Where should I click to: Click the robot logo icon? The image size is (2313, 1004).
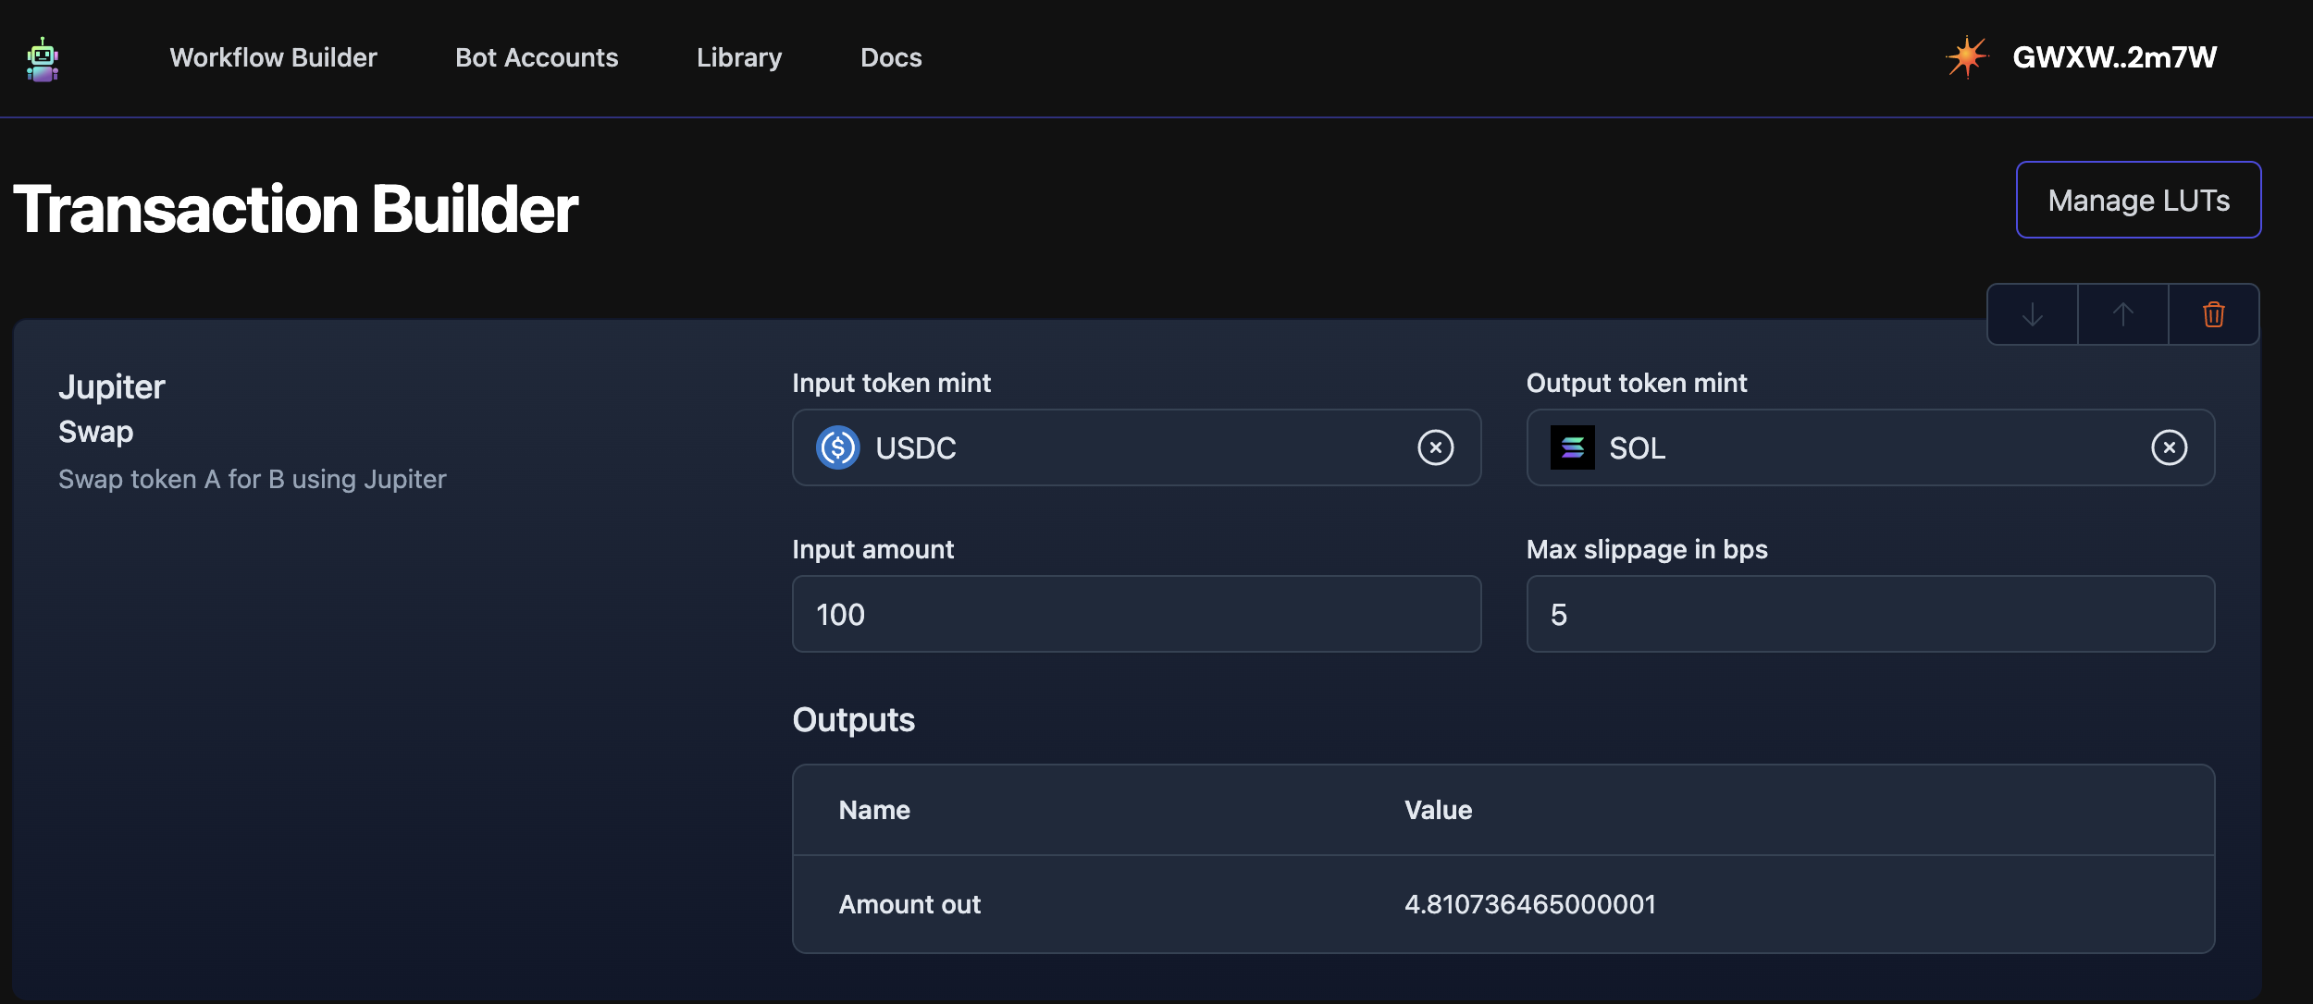pyautogui.click(x=43, y=59)
